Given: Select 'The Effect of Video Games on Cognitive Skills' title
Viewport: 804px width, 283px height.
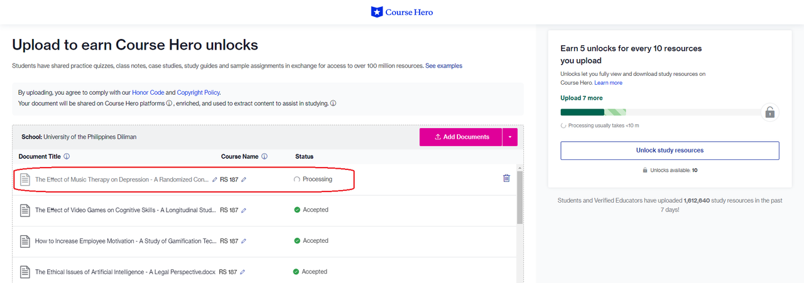Looking at the screenshot, I should click(x=126, y=210).
